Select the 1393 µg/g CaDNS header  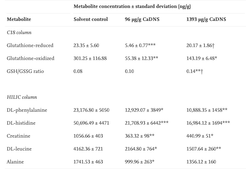coord(206,19)
